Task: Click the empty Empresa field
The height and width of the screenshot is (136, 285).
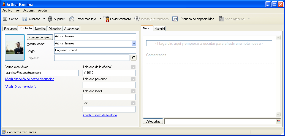Action: pos(92,58)
